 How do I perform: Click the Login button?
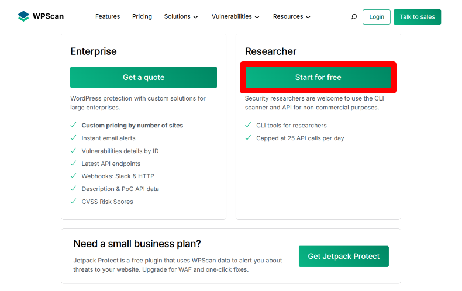377,17
